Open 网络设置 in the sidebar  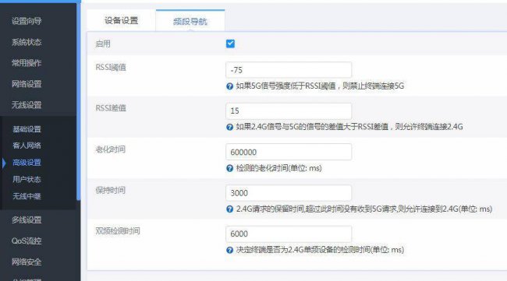tap(27, 84)
